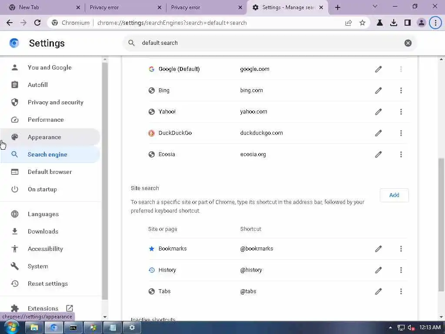Open the command prompt taskbar icon
The height and width of the screenshot is (334, 445).
click(x=73, y=328)
